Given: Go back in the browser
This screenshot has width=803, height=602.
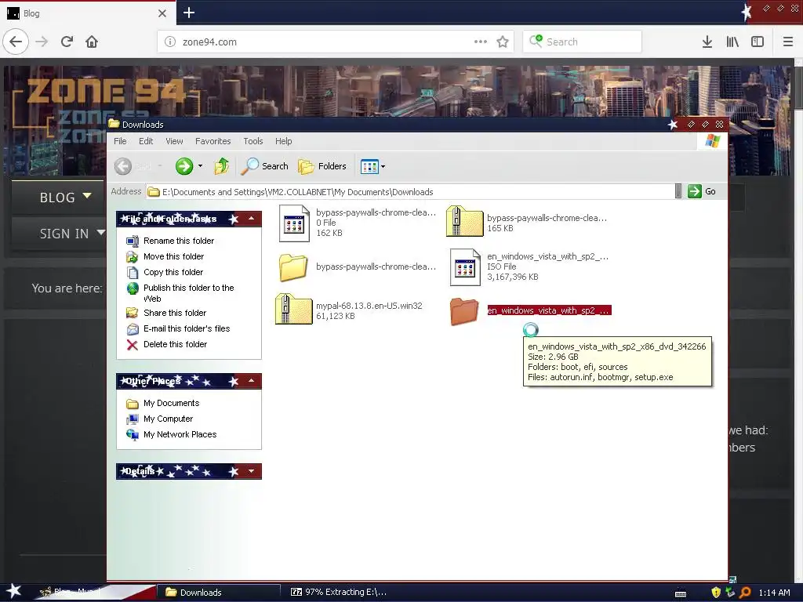Looking at the screenshot, I should click(x=16, y=42).
